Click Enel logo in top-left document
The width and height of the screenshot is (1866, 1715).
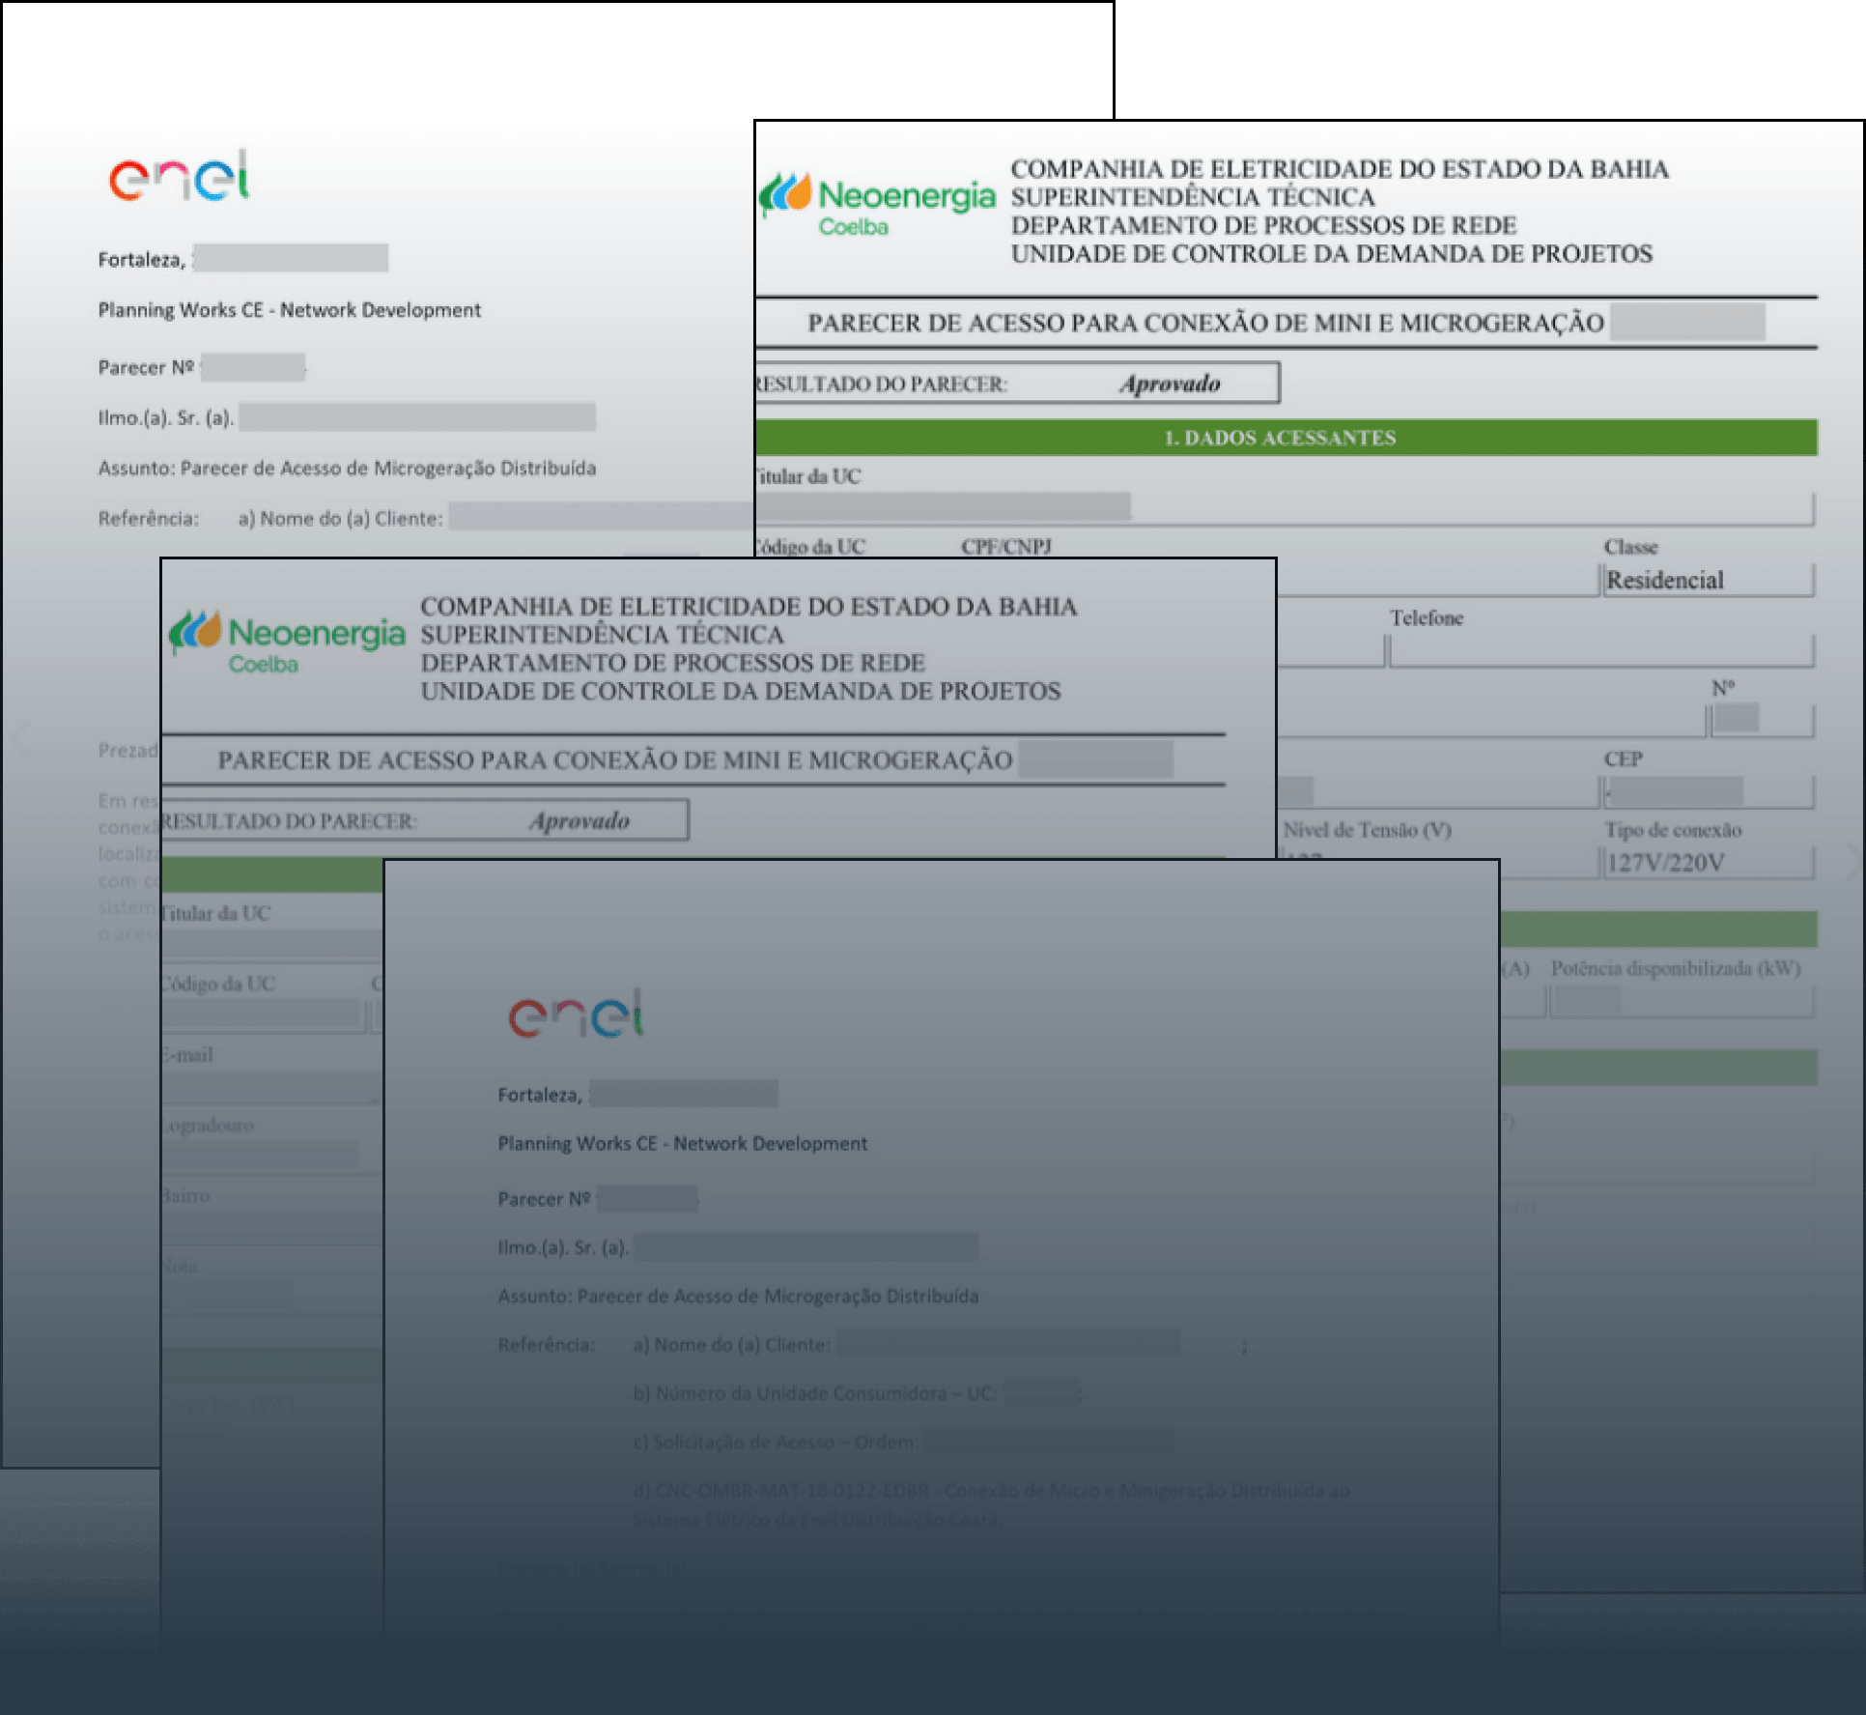pyautogui.click(x=180, y=176)
